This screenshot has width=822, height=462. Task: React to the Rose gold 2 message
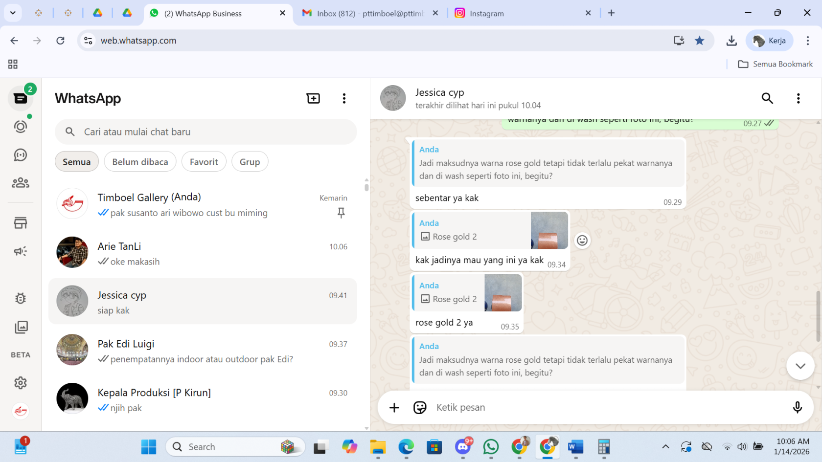[x=582, y=240]
